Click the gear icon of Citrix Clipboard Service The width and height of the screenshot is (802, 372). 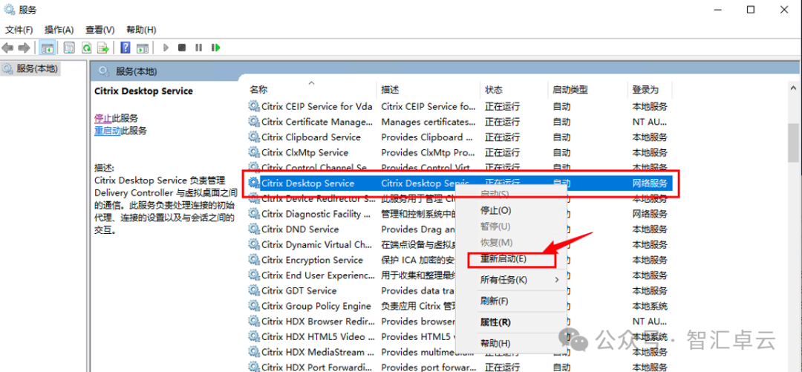tap(254, 137)
